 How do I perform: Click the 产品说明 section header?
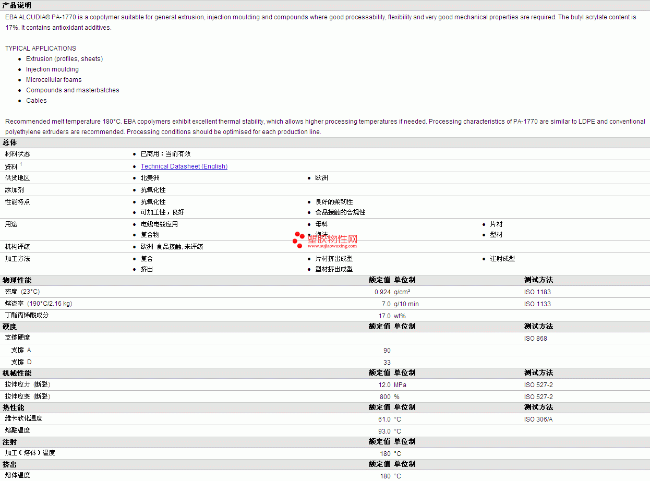tap(17, 5)
